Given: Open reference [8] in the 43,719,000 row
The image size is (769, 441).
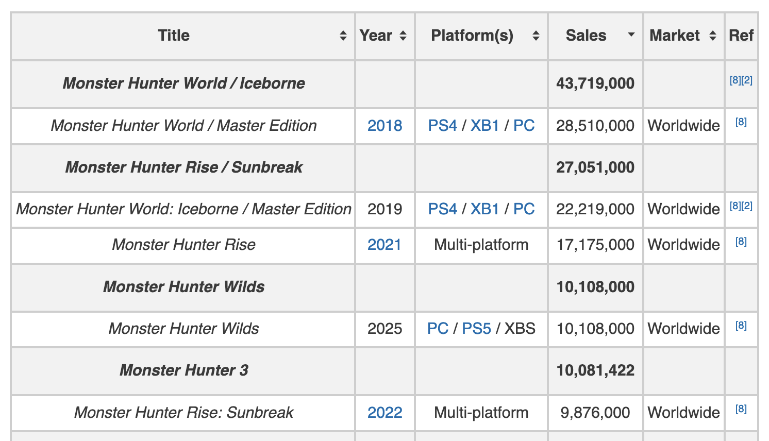Looking at the screenshot, I should pyautogui.click(x=735, y=80).
